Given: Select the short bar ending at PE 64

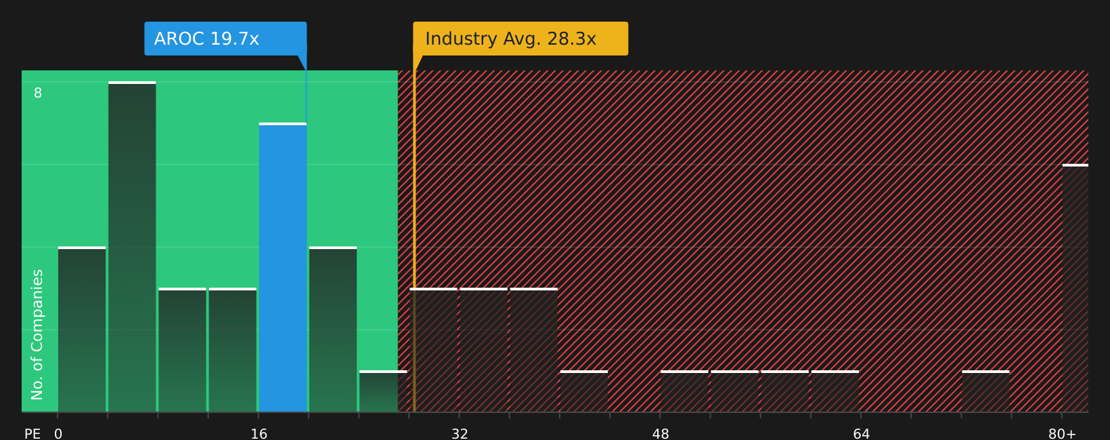Looking at the screenshot, I should pos(835,391).
